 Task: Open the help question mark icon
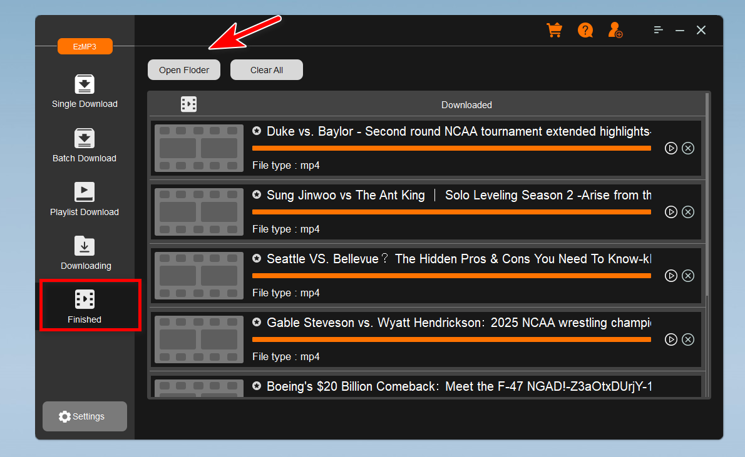(x=585, y=30)
